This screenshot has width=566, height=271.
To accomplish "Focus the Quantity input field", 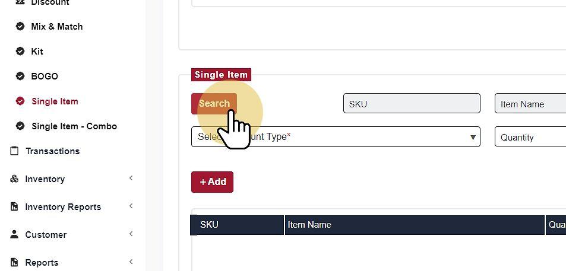I will click(x=530, y=137).
